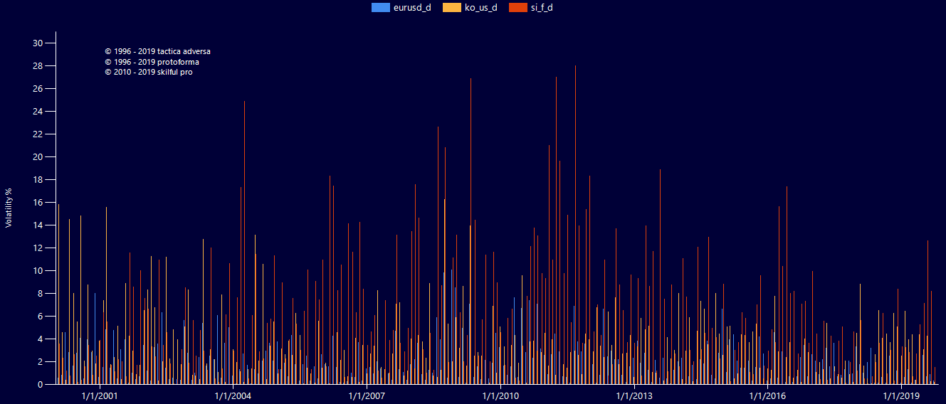Click the 30 value on y-axis
This screenshot has width=946, height=404.
pos(38,43)
